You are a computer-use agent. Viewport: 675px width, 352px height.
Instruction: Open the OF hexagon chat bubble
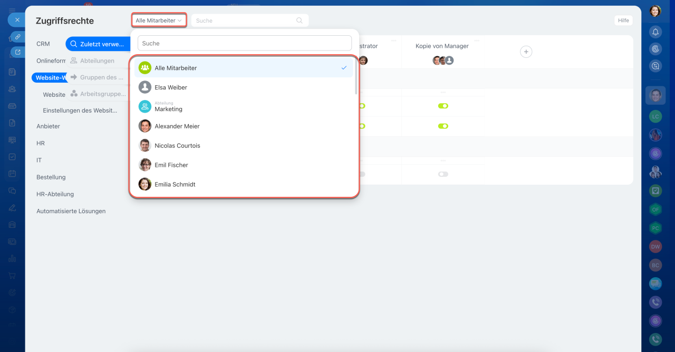click(x=655, y=209)
